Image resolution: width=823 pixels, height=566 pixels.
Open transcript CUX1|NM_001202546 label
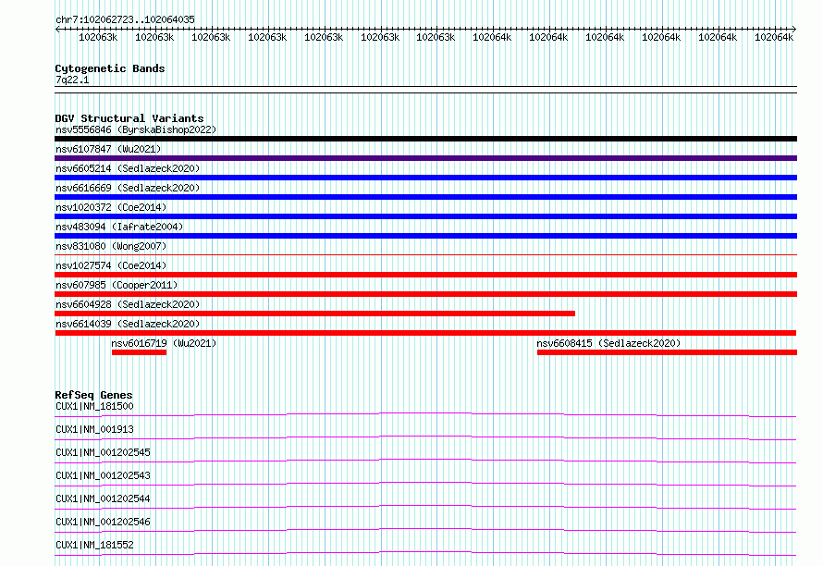103,522
